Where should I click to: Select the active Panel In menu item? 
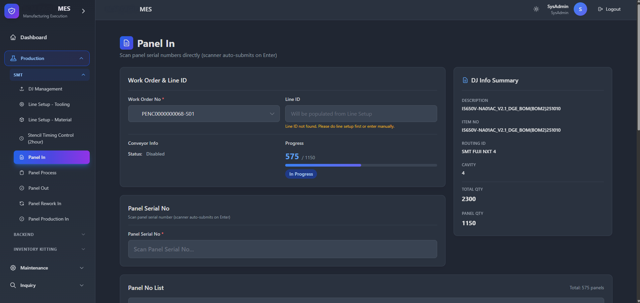52,157
